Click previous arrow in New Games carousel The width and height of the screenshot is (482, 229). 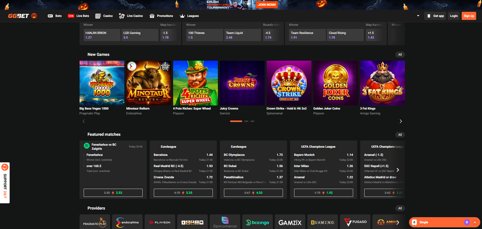click(84, 121)
